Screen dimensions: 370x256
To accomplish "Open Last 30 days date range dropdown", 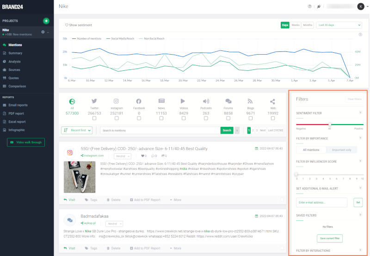I will point(339,25).
